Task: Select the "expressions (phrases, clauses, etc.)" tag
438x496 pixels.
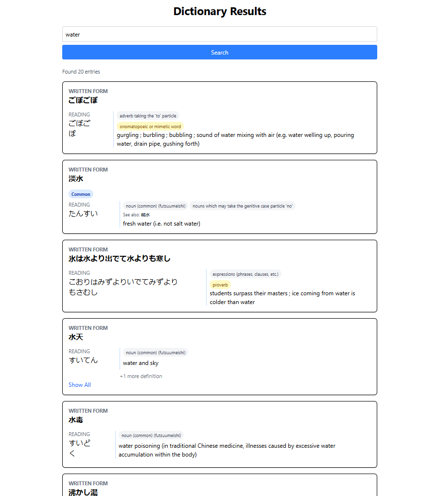Action: (245, 274)
